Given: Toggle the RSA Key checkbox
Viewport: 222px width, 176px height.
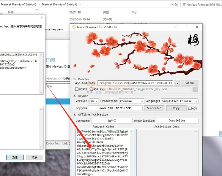Looking at the screenshot, I should pos(91,89).
